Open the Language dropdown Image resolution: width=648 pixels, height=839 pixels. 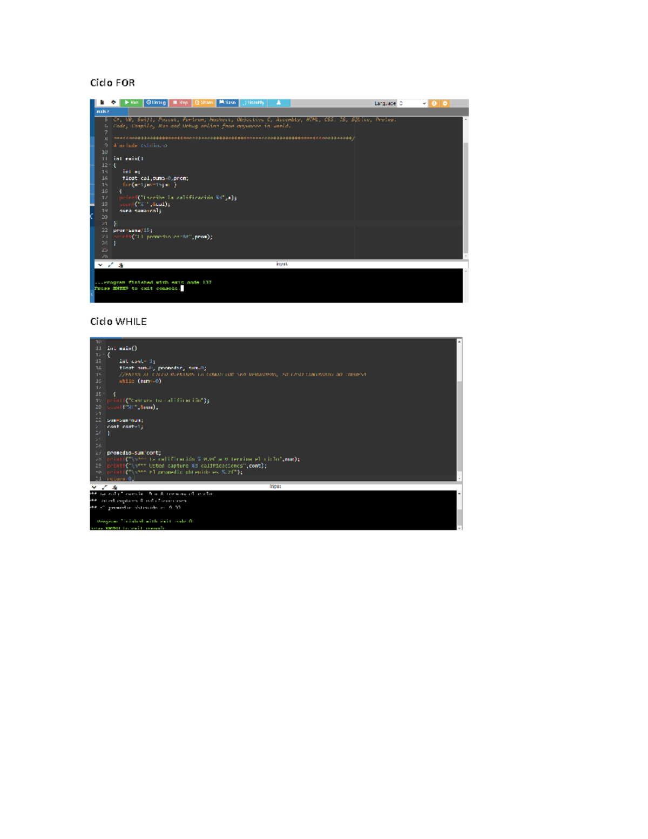(411, 103)
